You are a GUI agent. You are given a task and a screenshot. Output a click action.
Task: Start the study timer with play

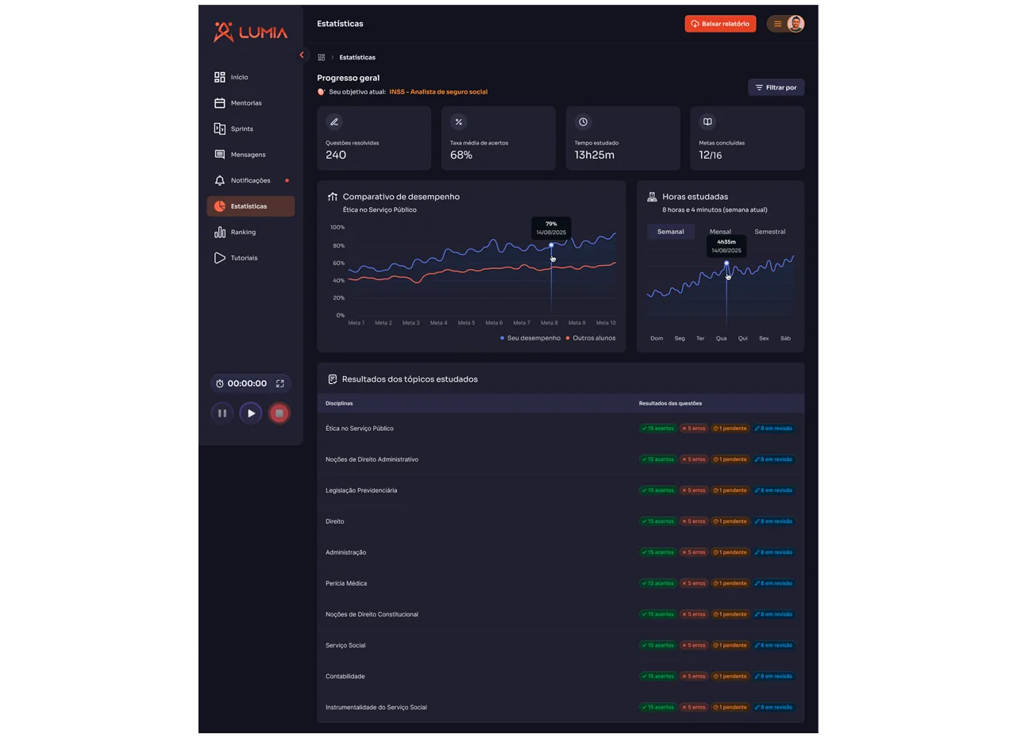pyautogui.click(x=251, y=413)
